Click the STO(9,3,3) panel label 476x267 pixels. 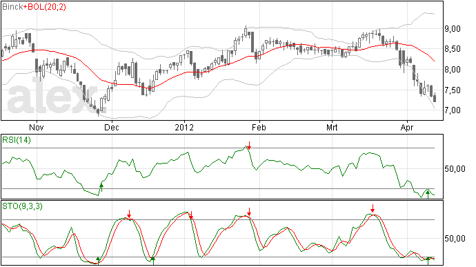(23, 206)
